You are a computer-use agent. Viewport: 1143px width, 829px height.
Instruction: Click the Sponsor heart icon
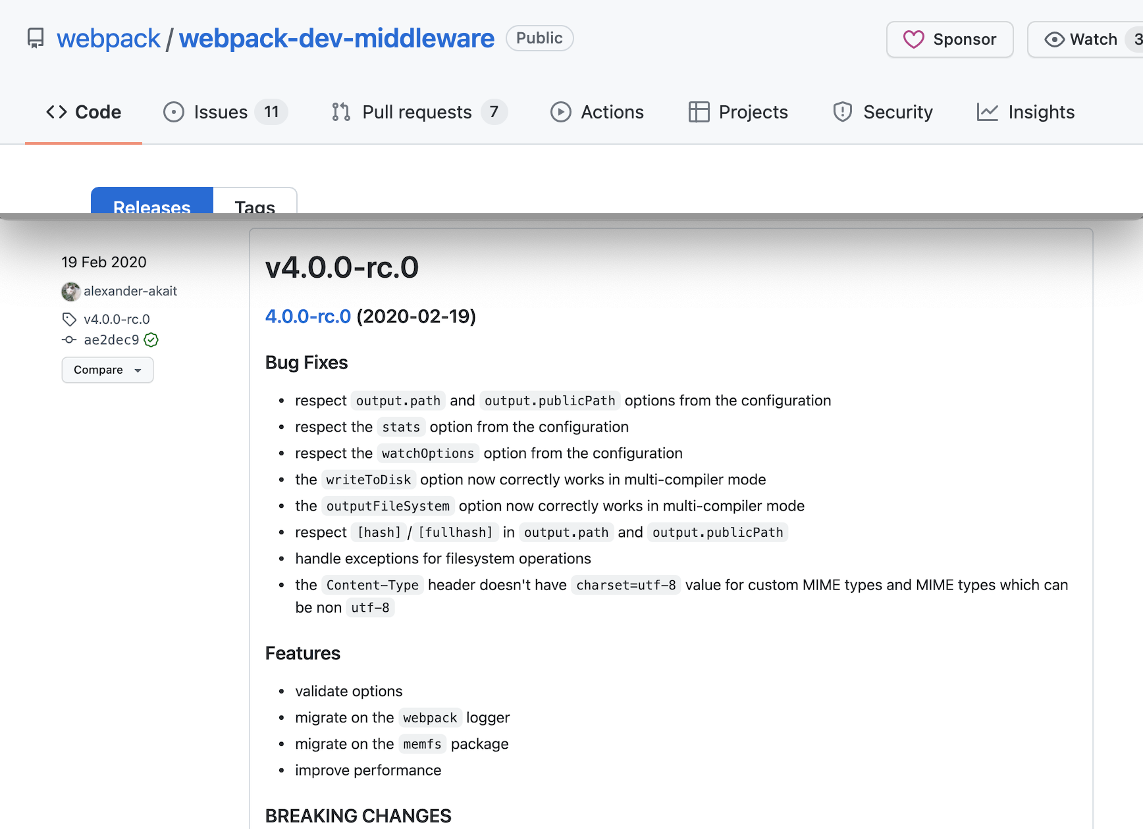pos(913,39)
